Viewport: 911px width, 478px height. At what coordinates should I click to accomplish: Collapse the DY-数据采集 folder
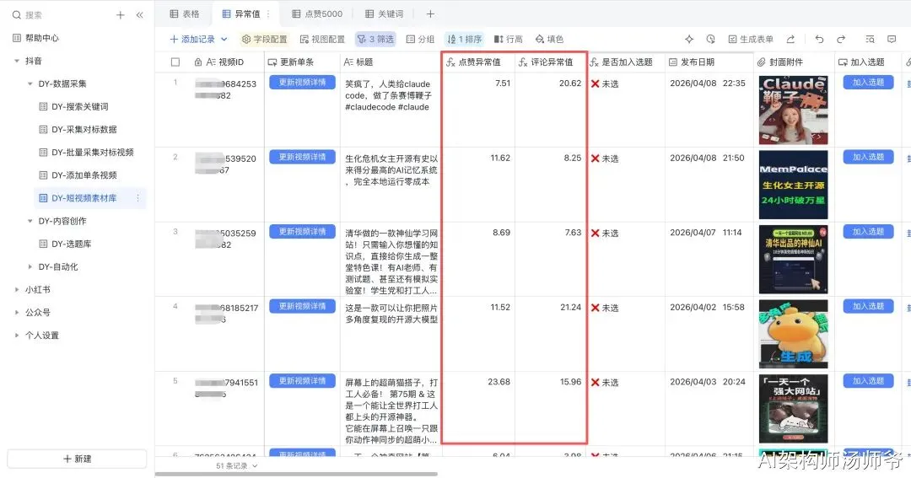pos(30,83)
